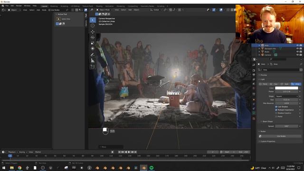The height and width of the screenshot is (171, 304).
Task: Open the Window menu
Action: point(27,6)
